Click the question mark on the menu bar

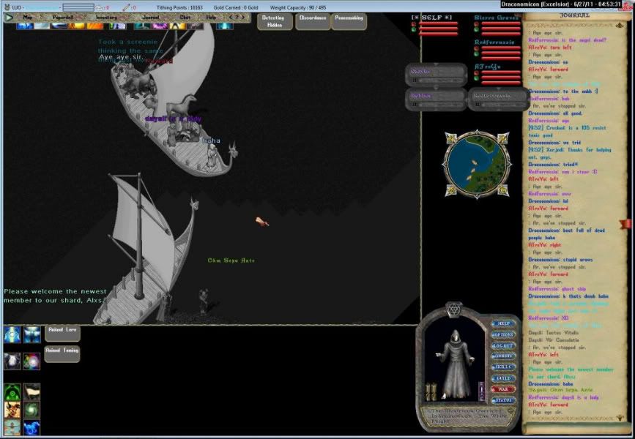237,18
